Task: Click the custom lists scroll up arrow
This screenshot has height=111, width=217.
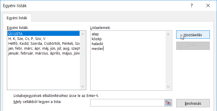Action: (x=82, y=34)
